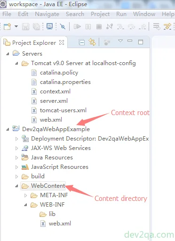The height and width of the screenshot is (241, 175).
Task: Click the Save All toolbar icon
Action: click(36, 26)
